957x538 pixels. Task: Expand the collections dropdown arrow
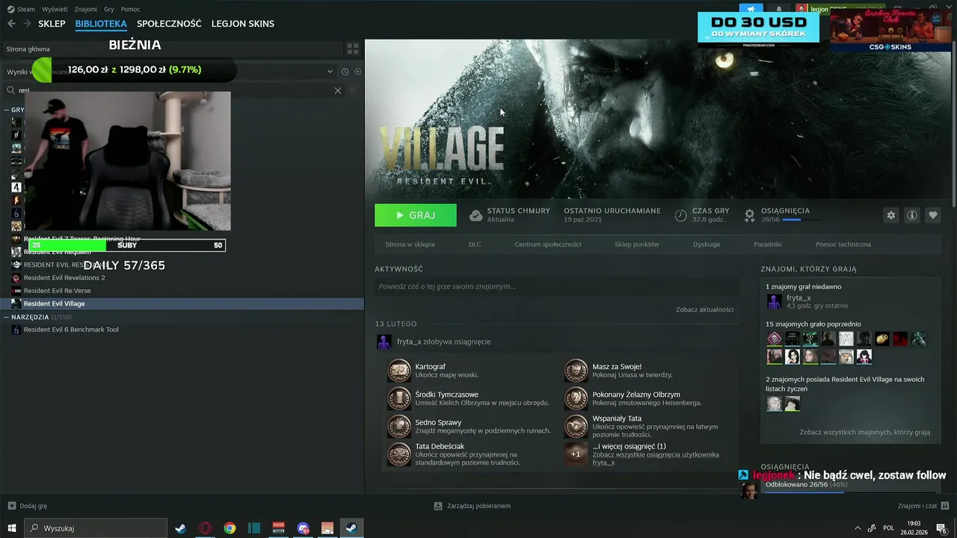point(330,72)
